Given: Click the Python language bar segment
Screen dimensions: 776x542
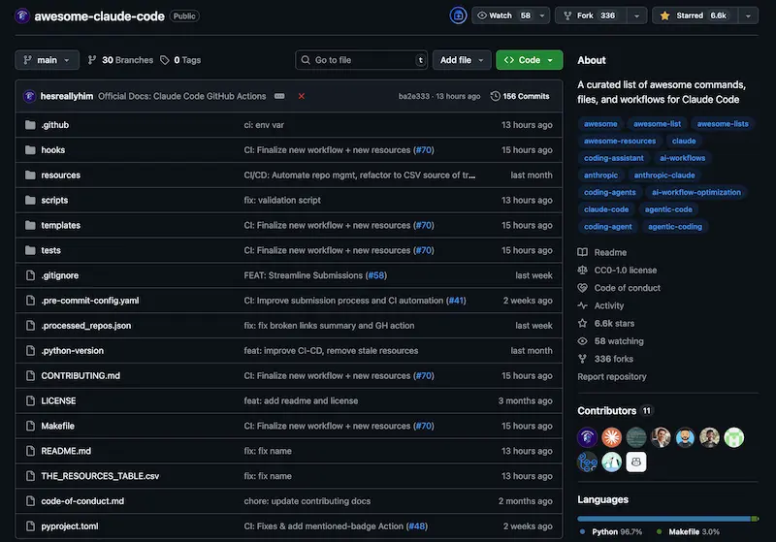Looking at the screenshot, I should [663, 519].
